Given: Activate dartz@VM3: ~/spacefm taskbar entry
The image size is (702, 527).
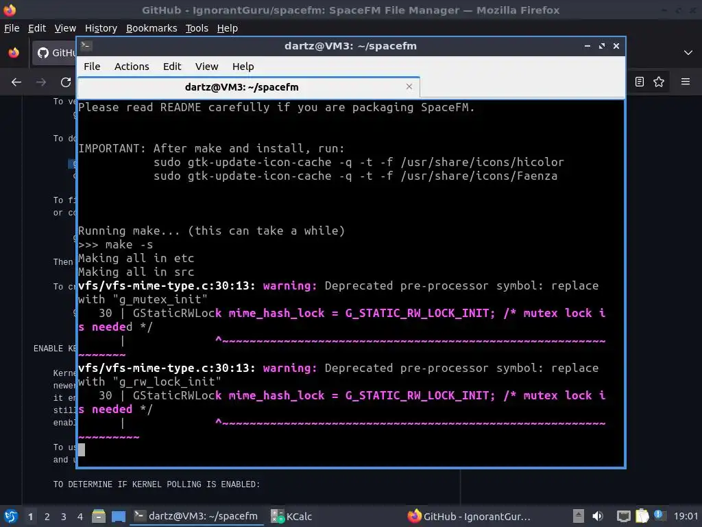Looking at the screenshot, I should coord(196,516).
